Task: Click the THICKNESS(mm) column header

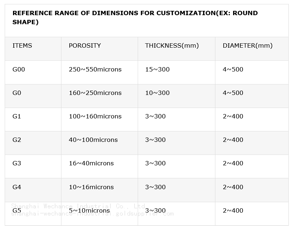Action: point(172,46)
